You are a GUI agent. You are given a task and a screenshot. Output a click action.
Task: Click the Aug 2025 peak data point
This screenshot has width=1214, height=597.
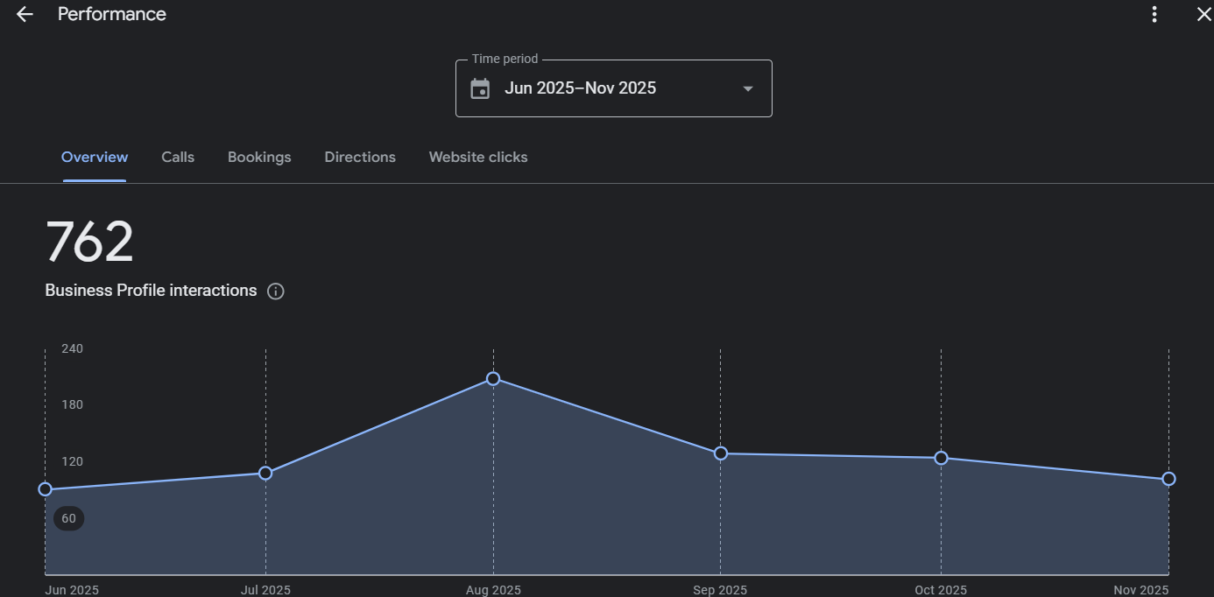(x=493, y=379)
